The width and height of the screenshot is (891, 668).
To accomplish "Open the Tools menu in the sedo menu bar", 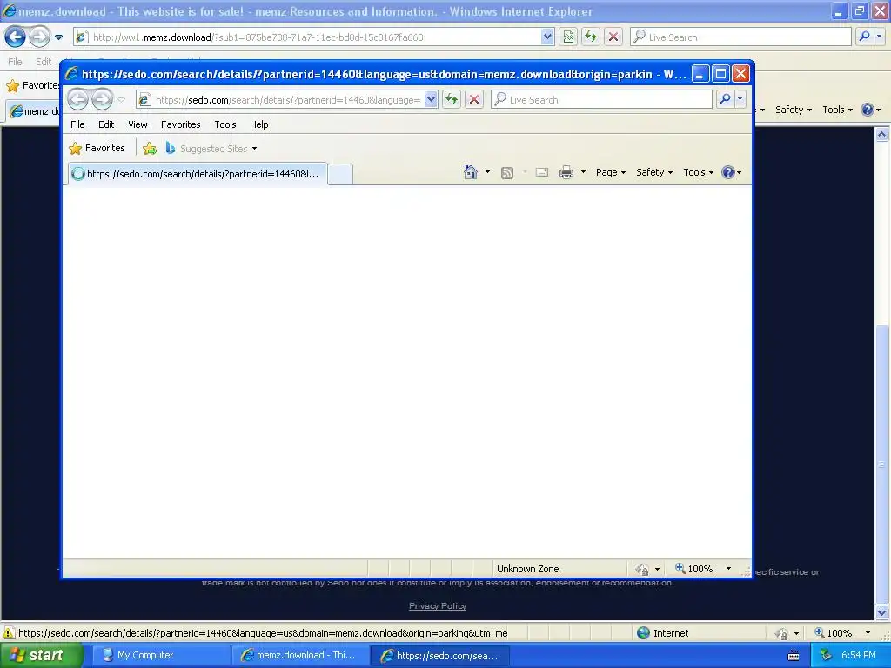I will click(x=225, y=124).
